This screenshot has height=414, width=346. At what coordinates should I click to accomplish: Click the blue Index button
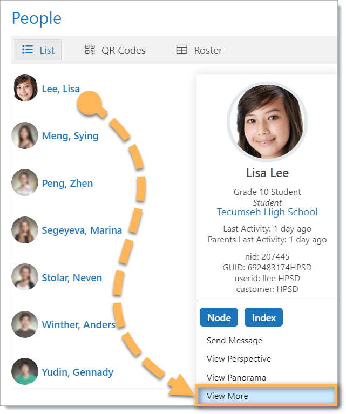(x=263, y=317)
